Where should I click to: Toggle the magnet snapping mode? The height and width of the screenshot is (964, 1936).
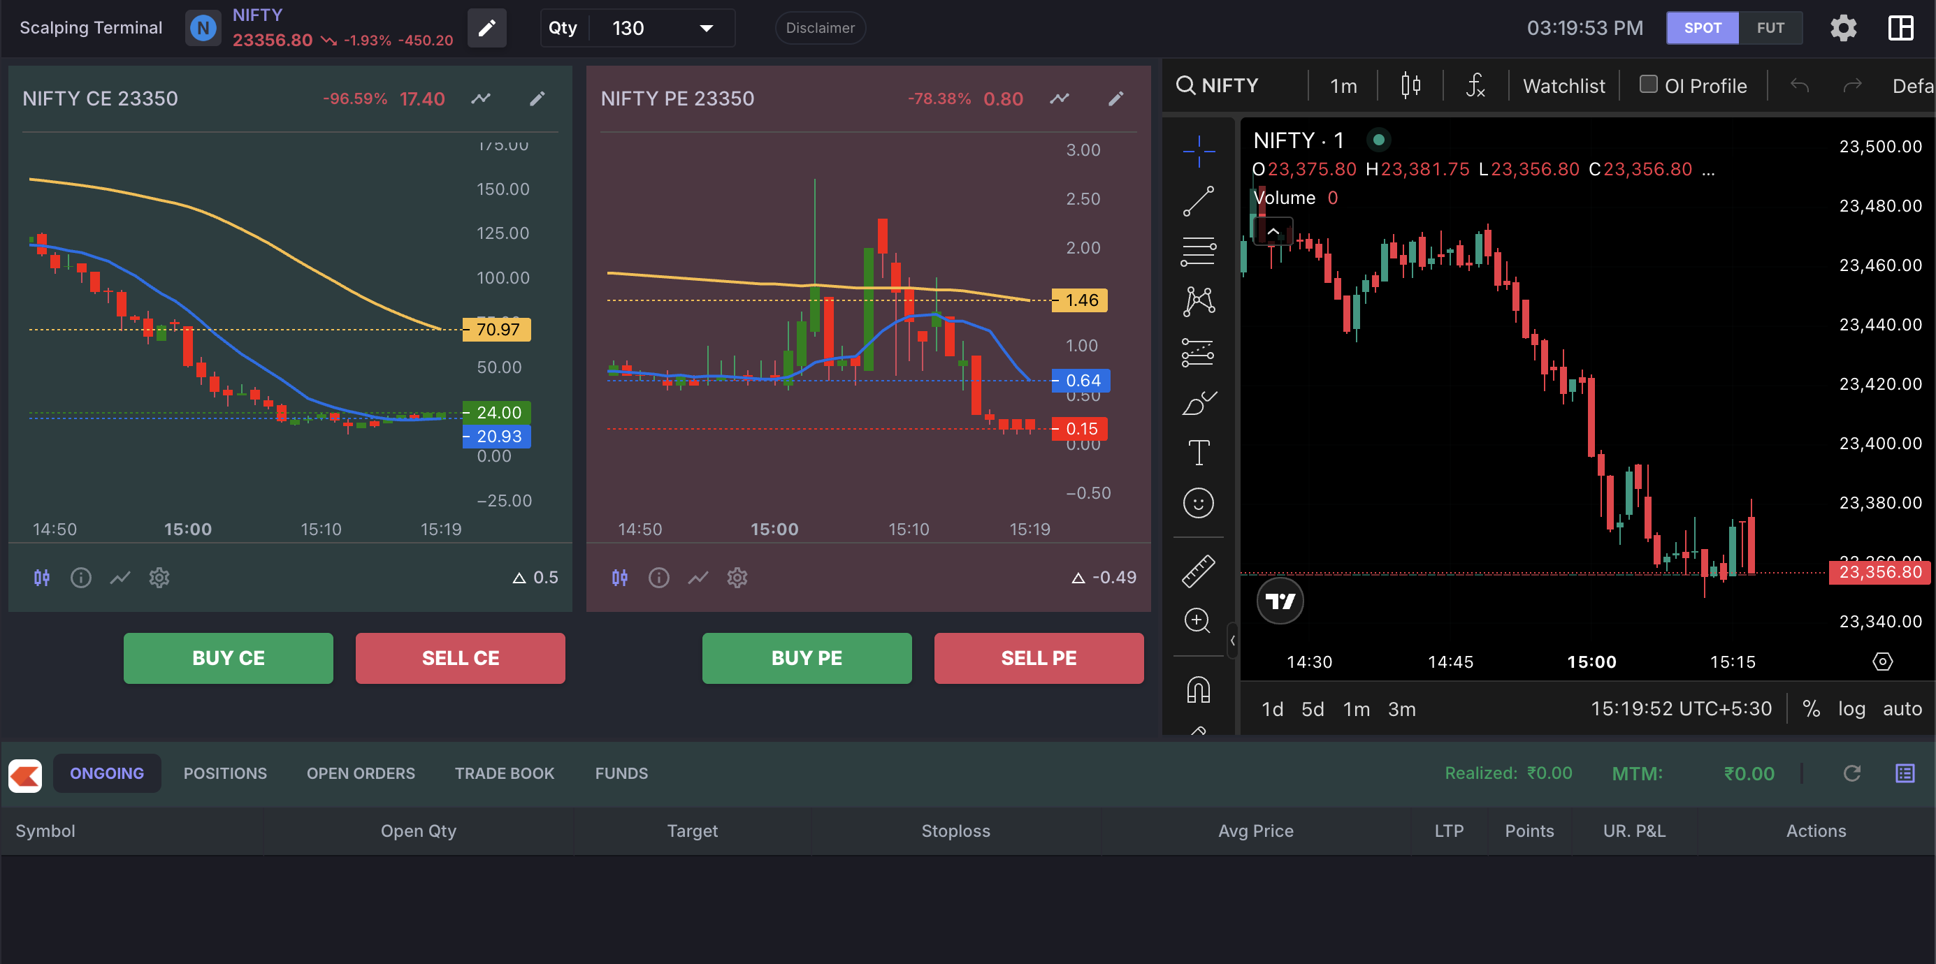coord(1199,689)
